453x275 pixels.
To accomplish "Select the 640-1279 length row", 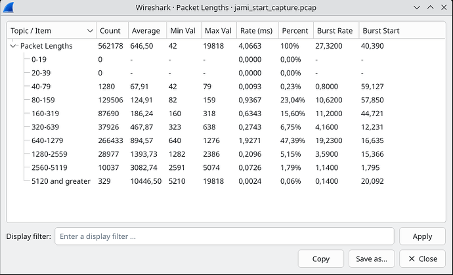I will pyautogui.click(x=226, y=140).
